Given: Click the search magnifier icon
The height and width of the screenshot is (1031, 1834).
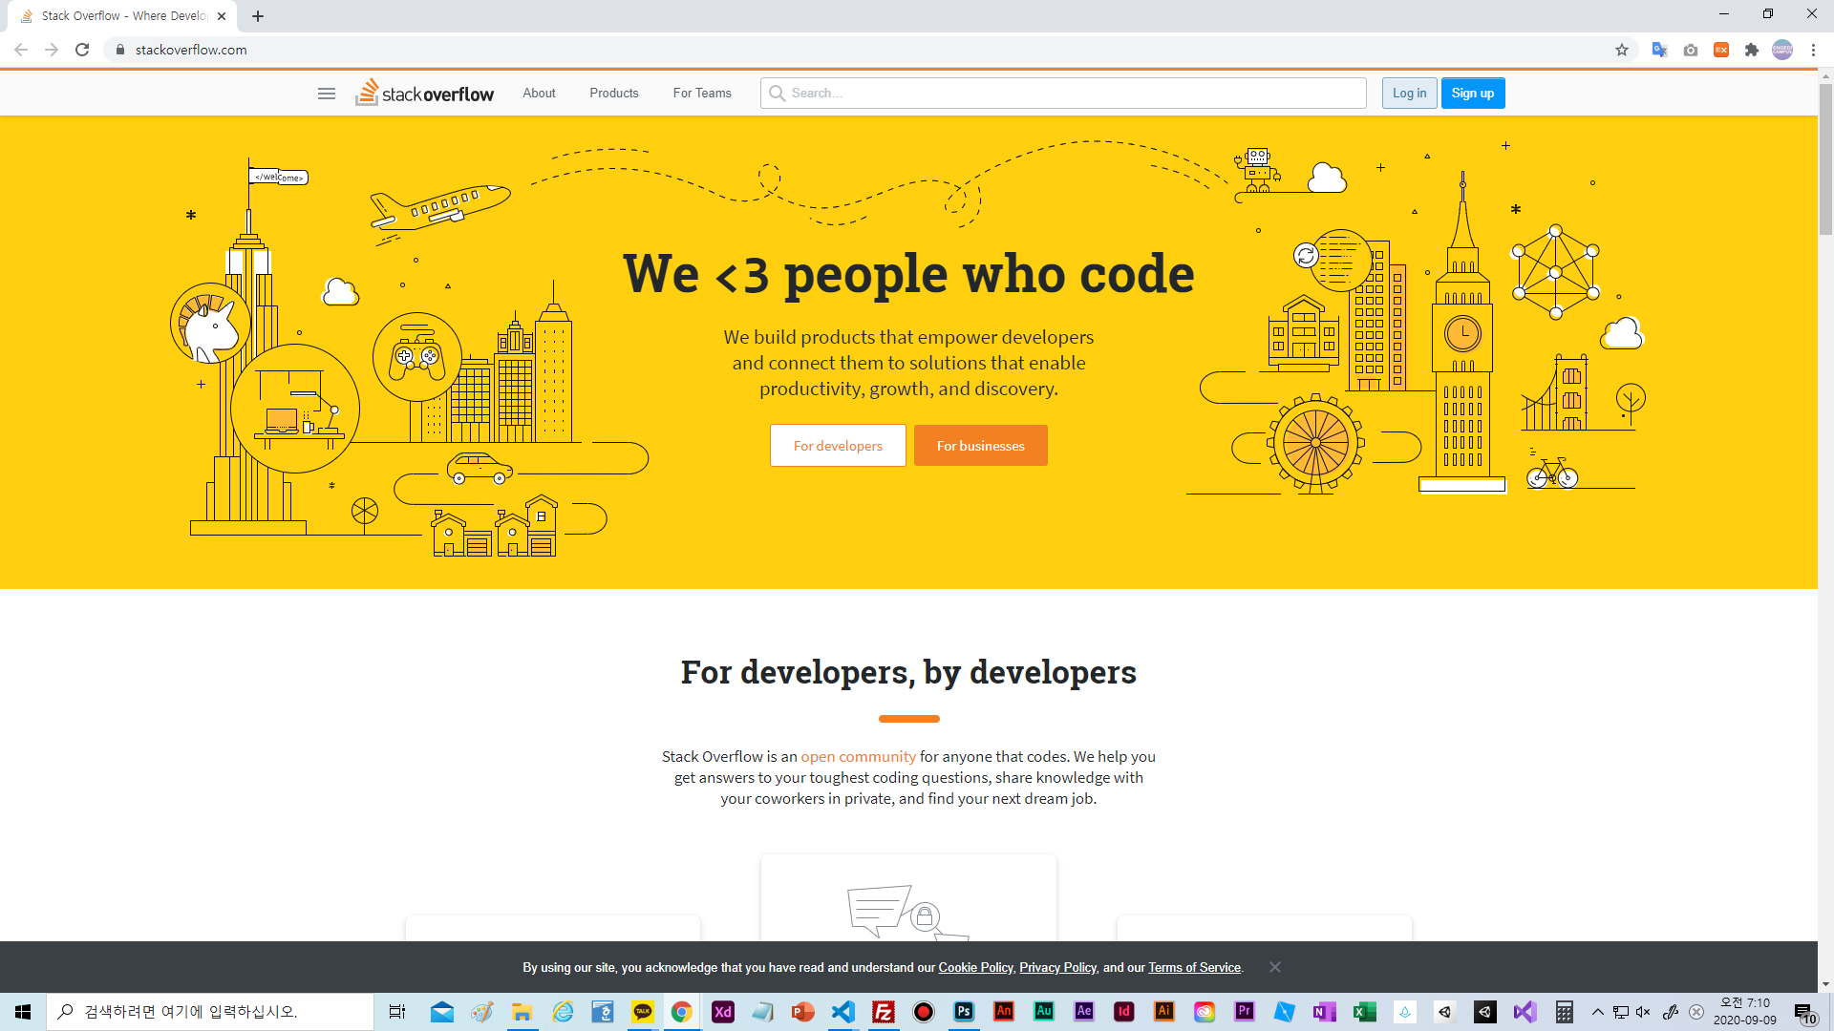Looking at the screenshot, I should pyautogui.click(x=777, y=93).
